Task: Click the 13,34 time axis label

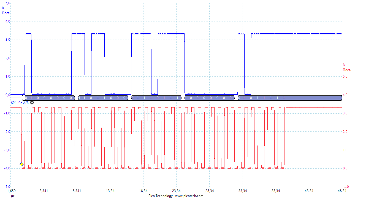Action: click(x=110, y=191)
